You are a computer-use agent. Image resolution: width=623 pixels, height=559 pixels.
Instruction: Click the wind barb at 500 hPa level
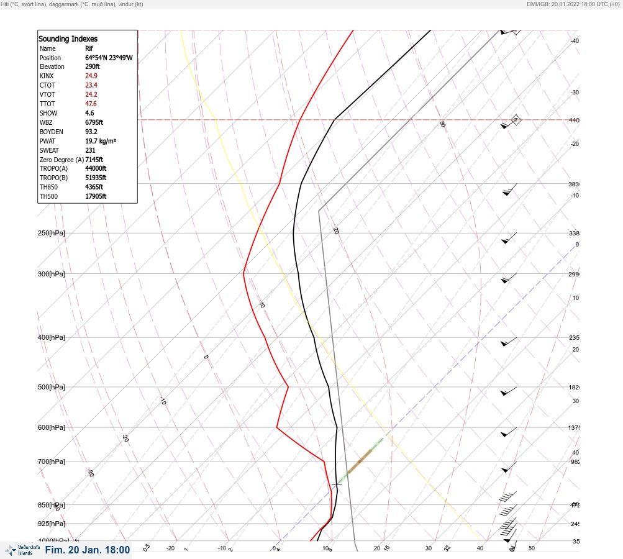(509, 391)
